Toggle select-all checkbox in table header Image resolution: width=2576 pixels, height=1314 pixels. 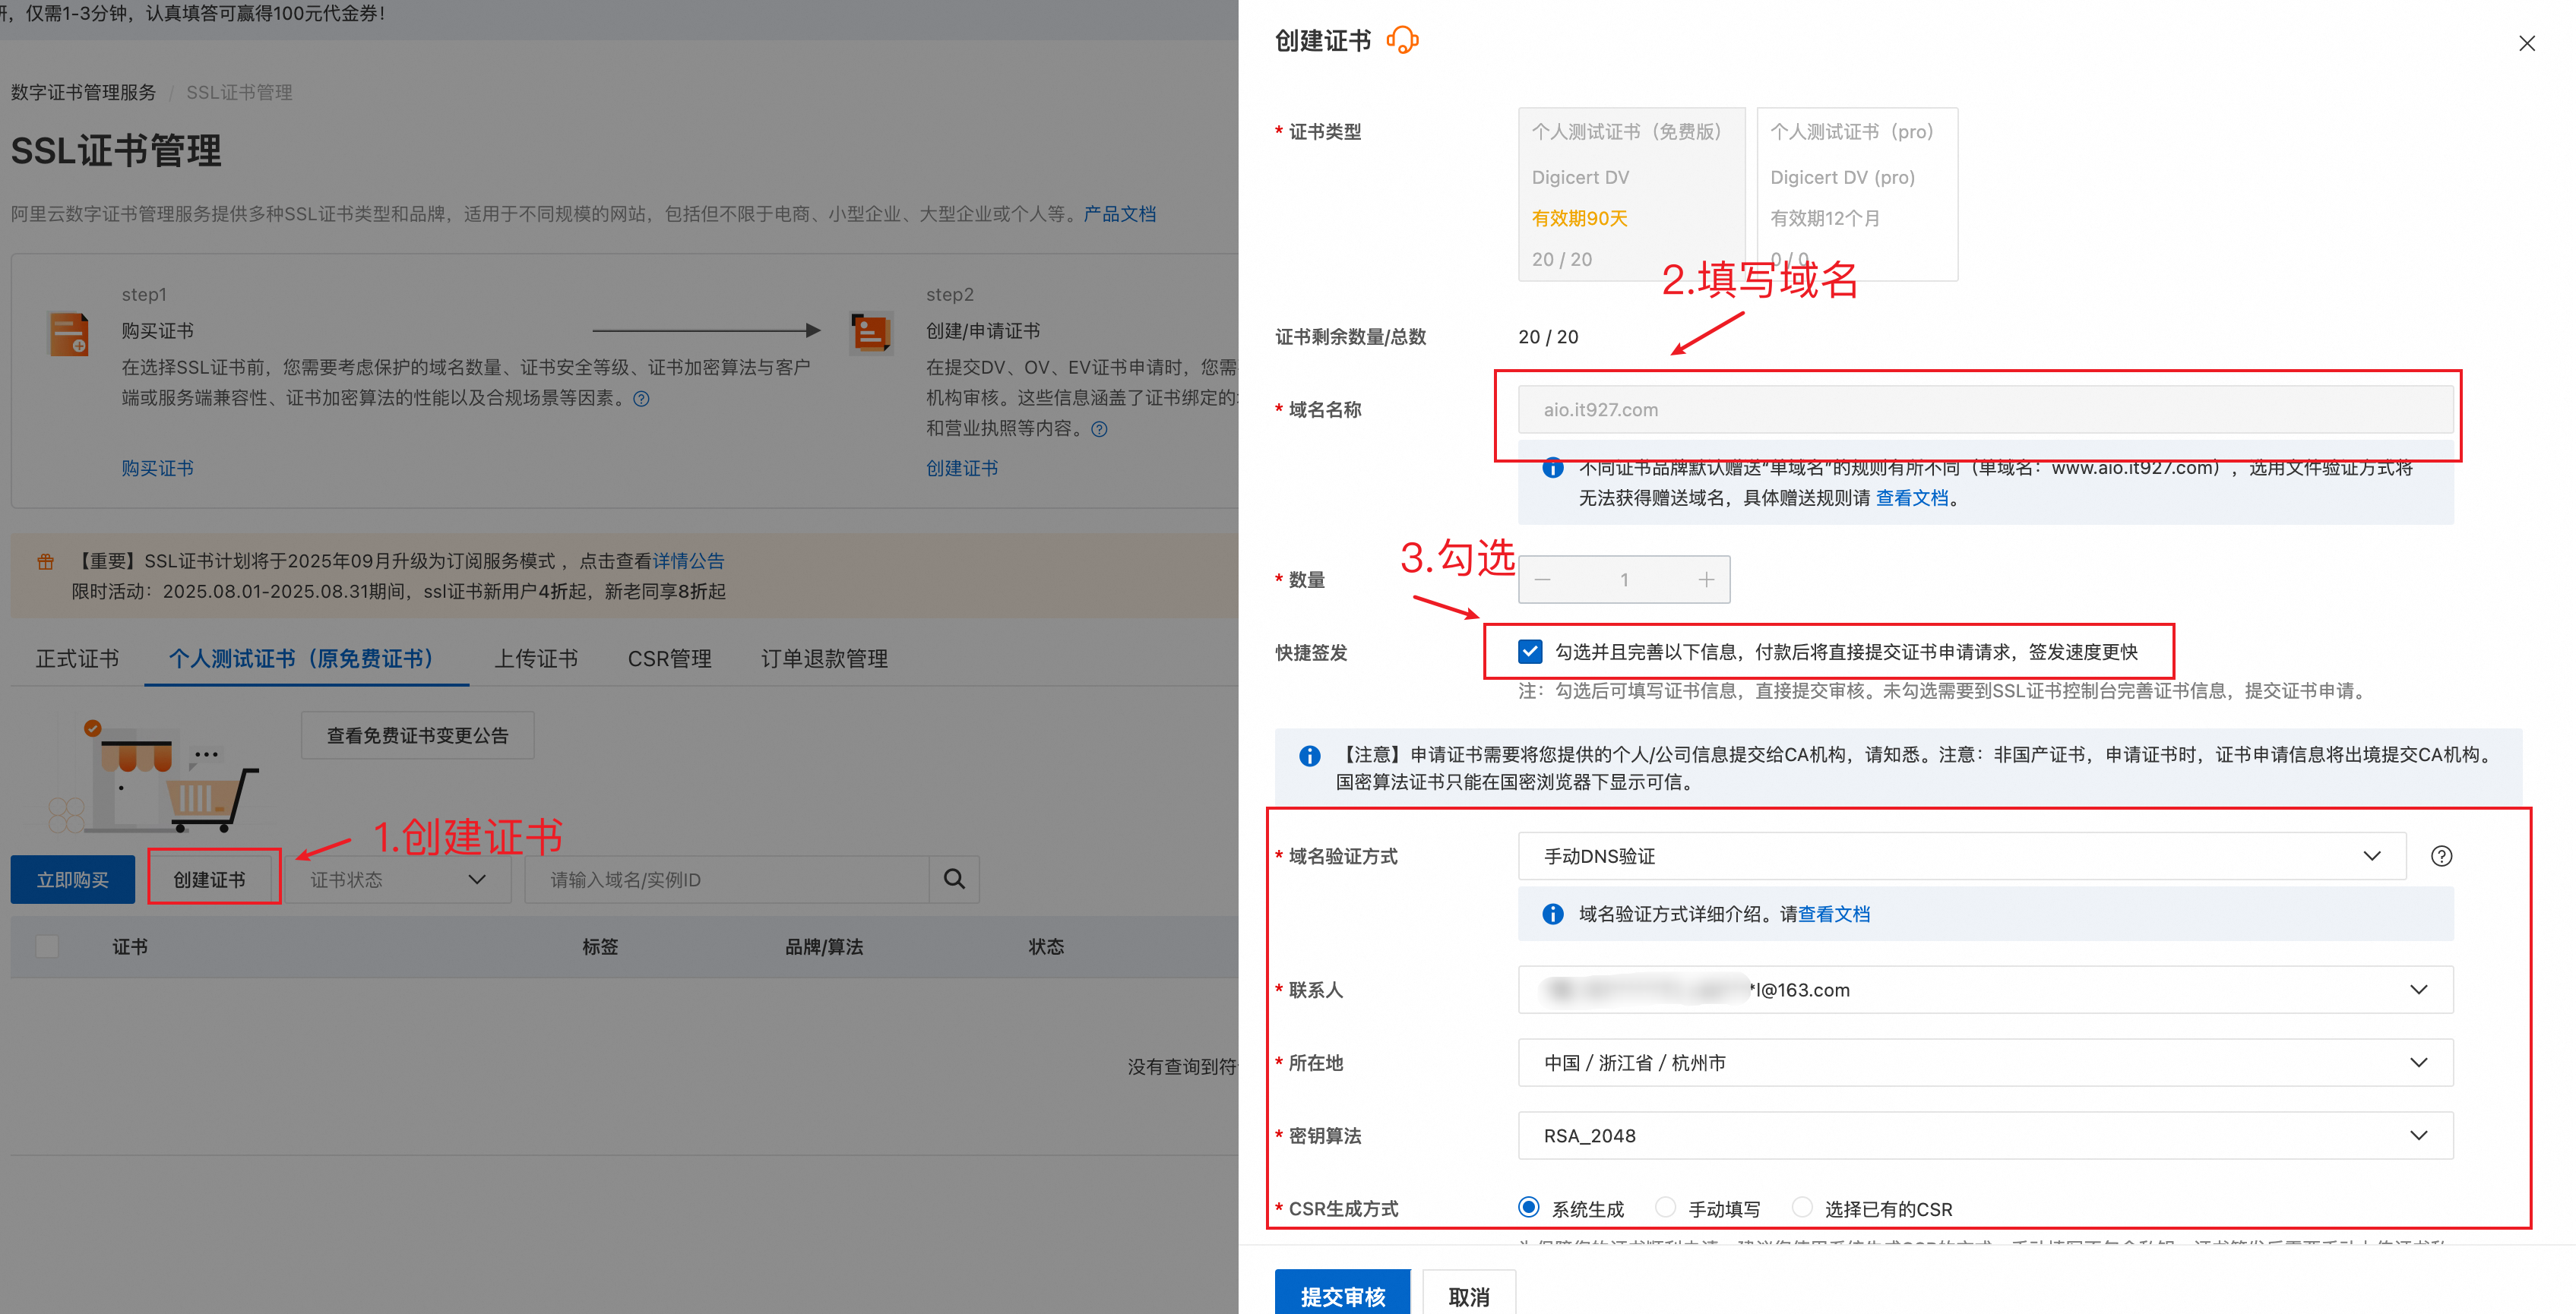tap(47, 946)
